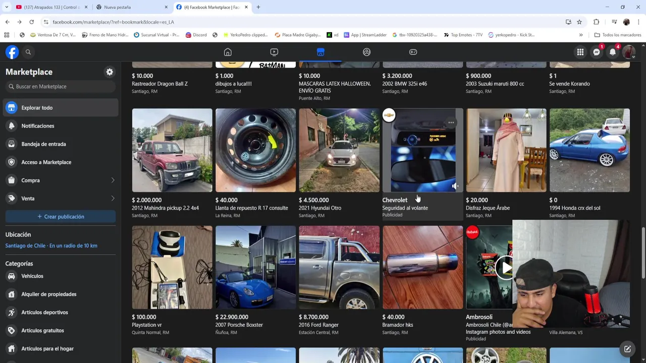Open Notificaciones in Marketplace sidebar
646x363 pixels.
click(61, 126)
